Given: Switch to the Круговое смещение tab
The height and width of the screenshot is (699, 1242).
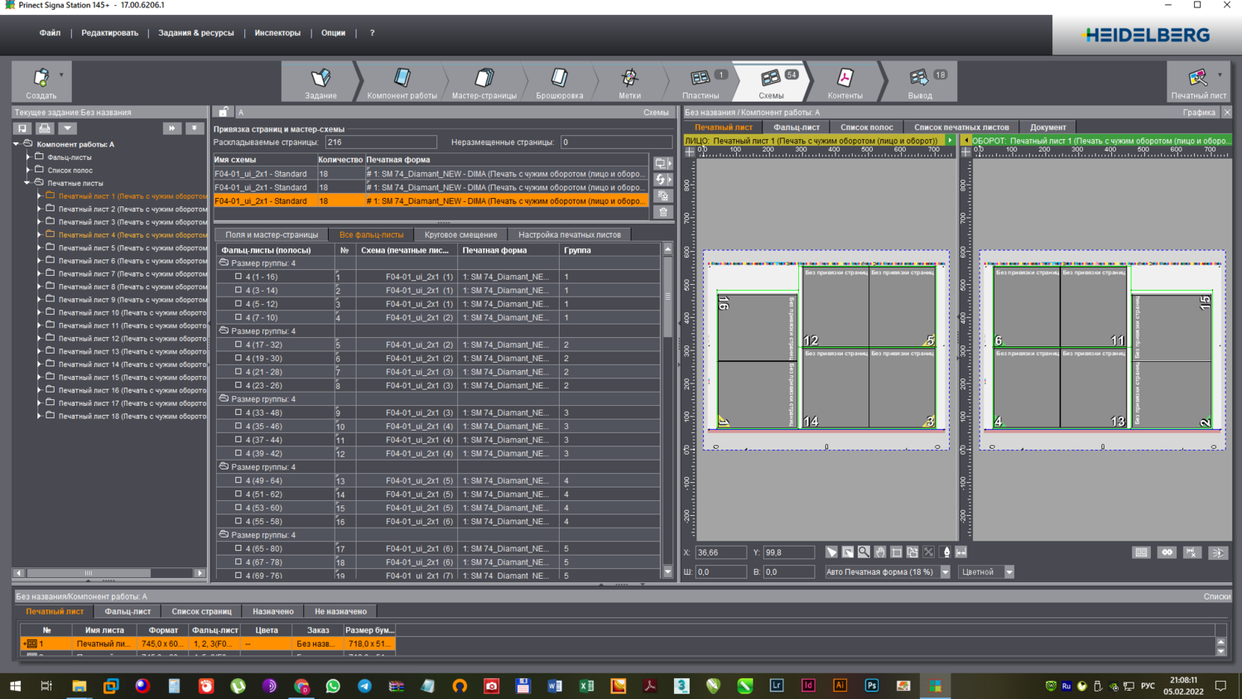Looking at the screenshot, I should point(460,234).
